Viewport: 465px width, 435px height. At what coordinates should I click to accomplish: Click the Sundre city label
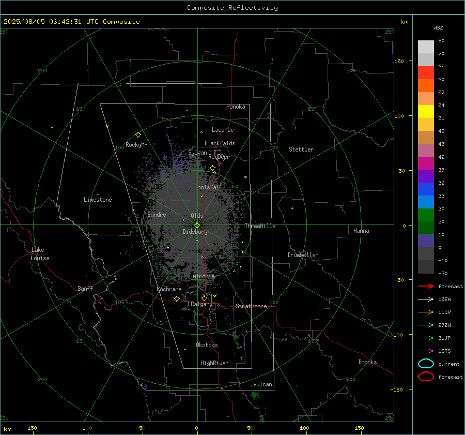coord(157,214)
